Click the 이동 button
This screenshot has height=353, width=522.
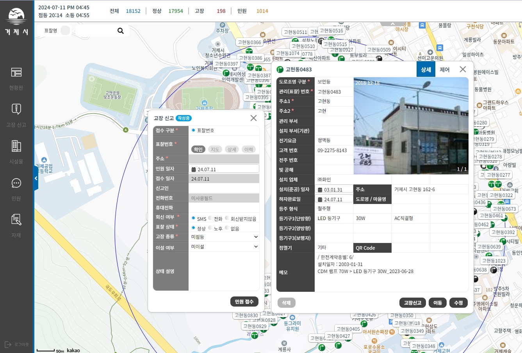click(x=438, y=303)
